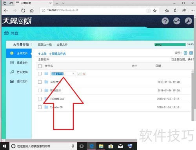Expand the tab preview chevron
This screenshot has height=150, width=196.
[x=63, y=3]
